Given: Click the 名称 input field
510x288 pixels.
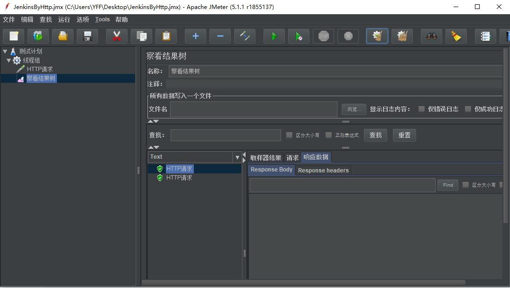Looking at the screenshot, I should [x=336, y=71].
